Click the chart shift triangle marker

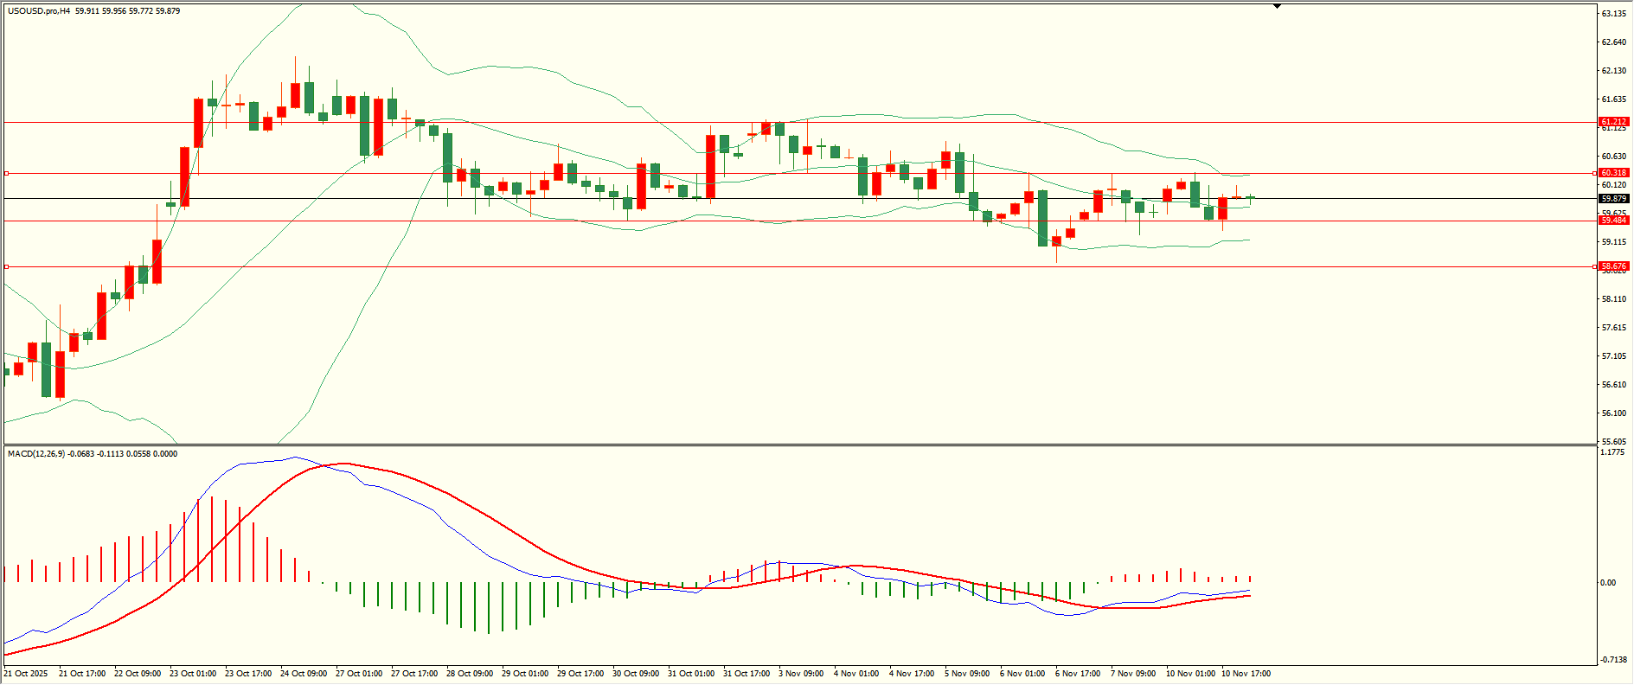(1277, 6)
